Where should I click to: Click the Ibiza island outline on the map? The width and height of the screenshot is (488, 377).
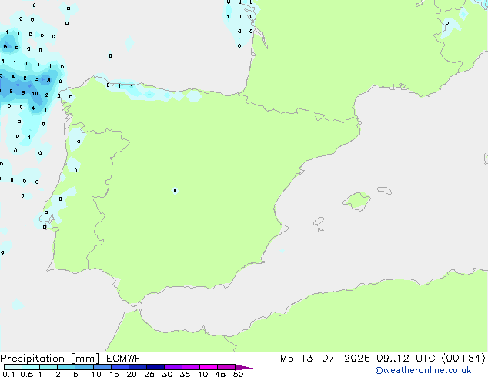pos(319,222)
